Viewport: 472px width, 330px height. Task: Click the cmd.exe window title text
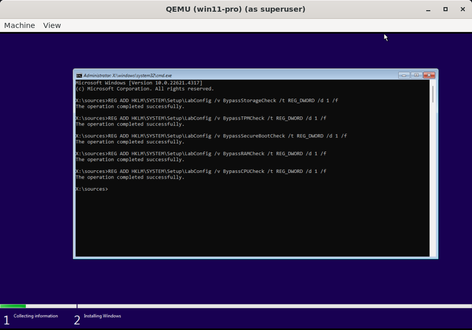tap(128, 75)
